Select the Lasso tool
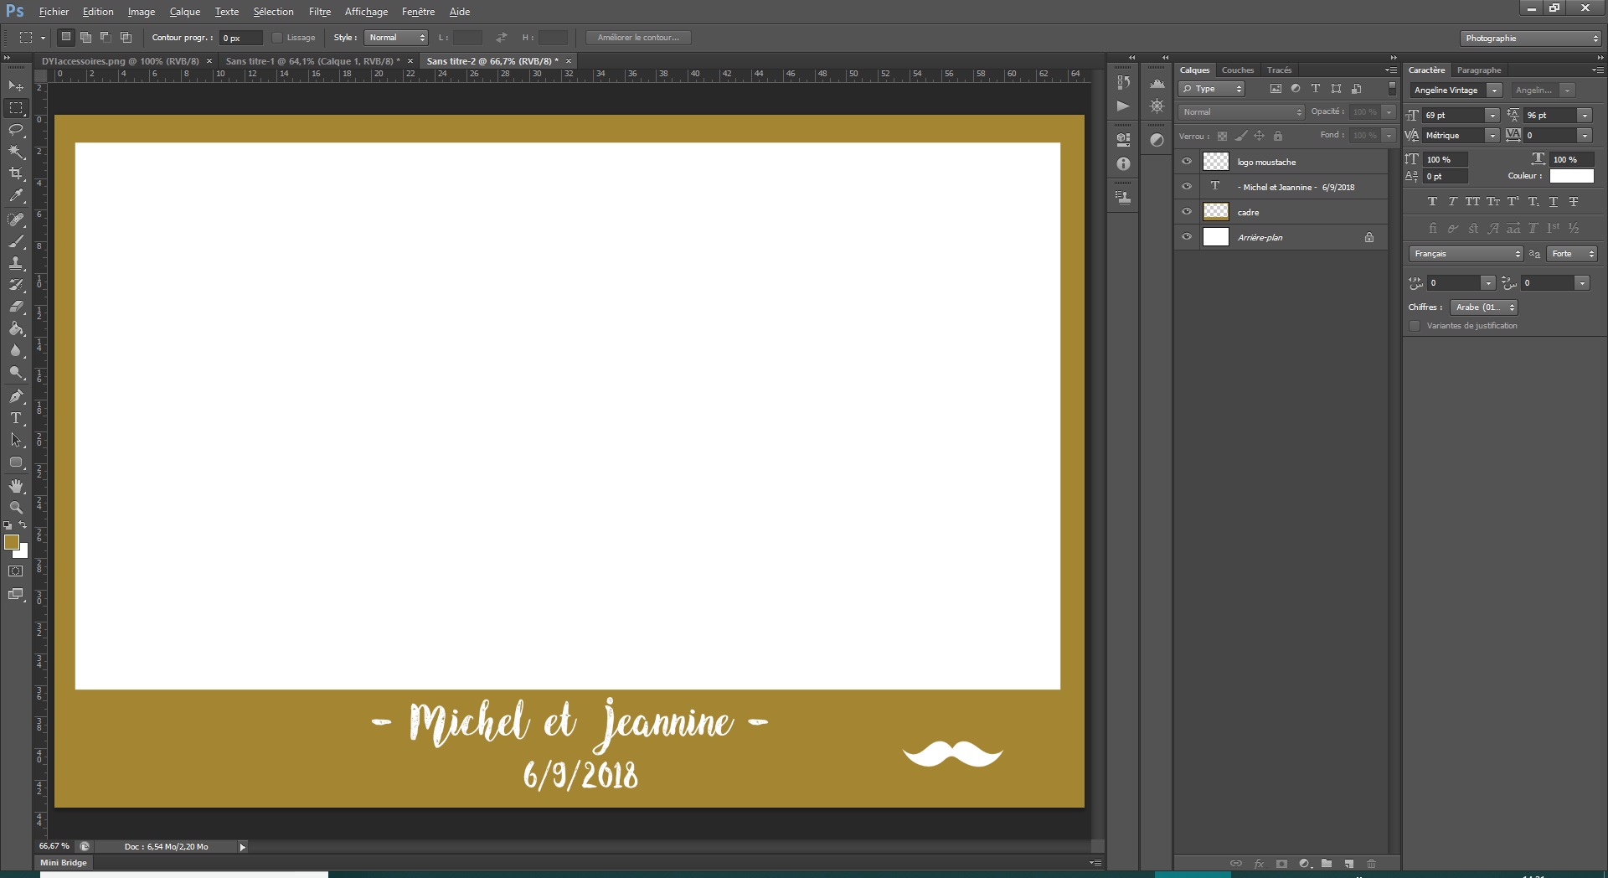 point(16,130)
